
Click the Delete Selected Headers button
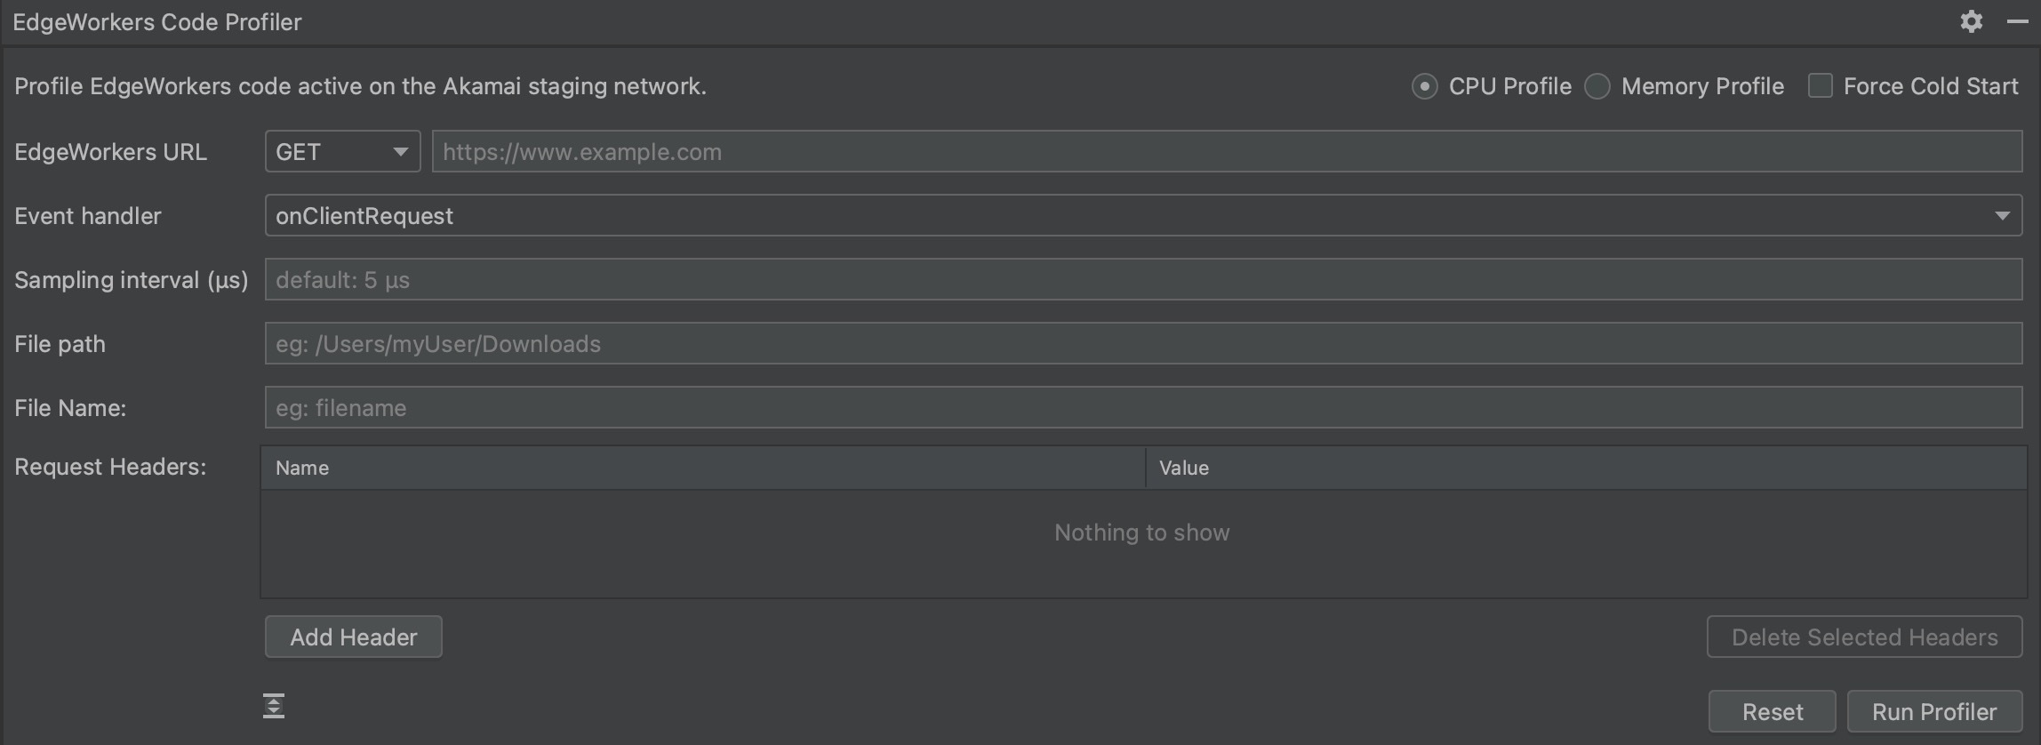pyautogui.click(x=1864, y=637)
